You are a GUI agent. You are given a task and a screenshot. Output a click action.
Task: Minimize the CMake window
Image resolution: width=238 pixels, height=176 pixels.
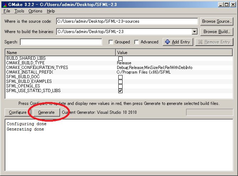221,5
